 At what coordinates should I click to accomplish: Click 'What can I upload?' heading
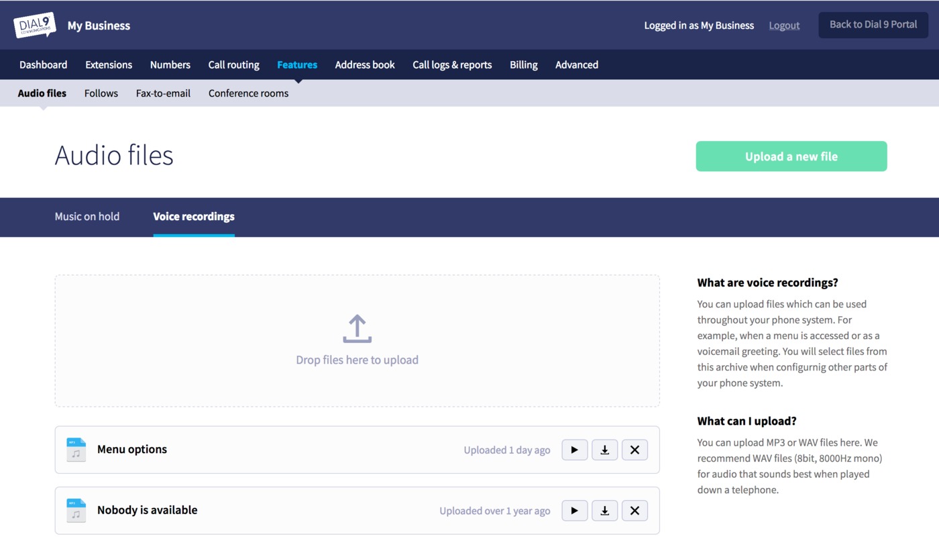[747, 421]
